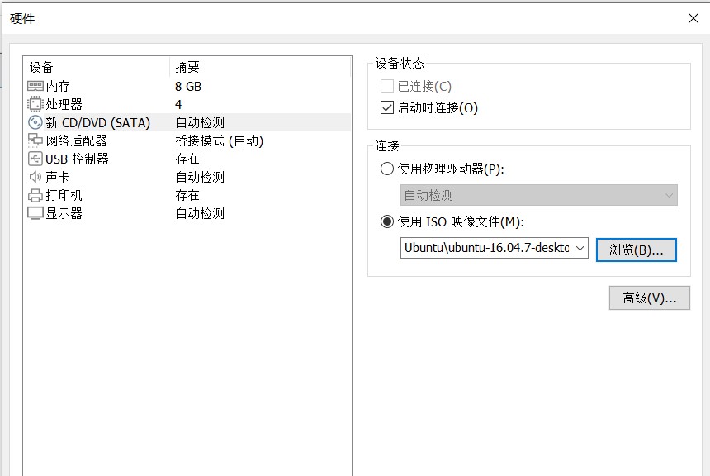Image resolution: width=710 pixels, height=476 pixels.
Task: Select the 使用物理驱动器 radio button
Action: [x=387, y=169]
